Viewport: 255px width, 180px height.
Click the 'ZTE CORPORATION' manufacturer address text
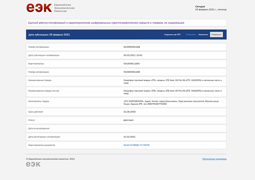(171, 102)
